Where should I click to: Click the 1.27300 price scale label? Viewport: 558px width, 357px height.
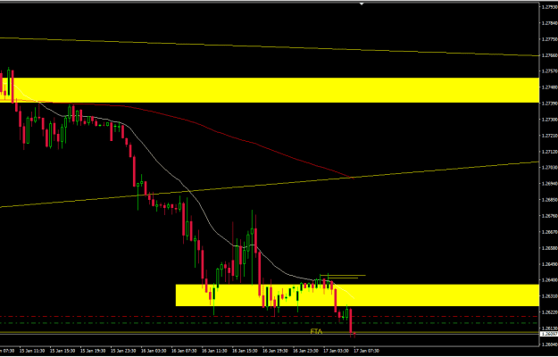tap(549, 120)
